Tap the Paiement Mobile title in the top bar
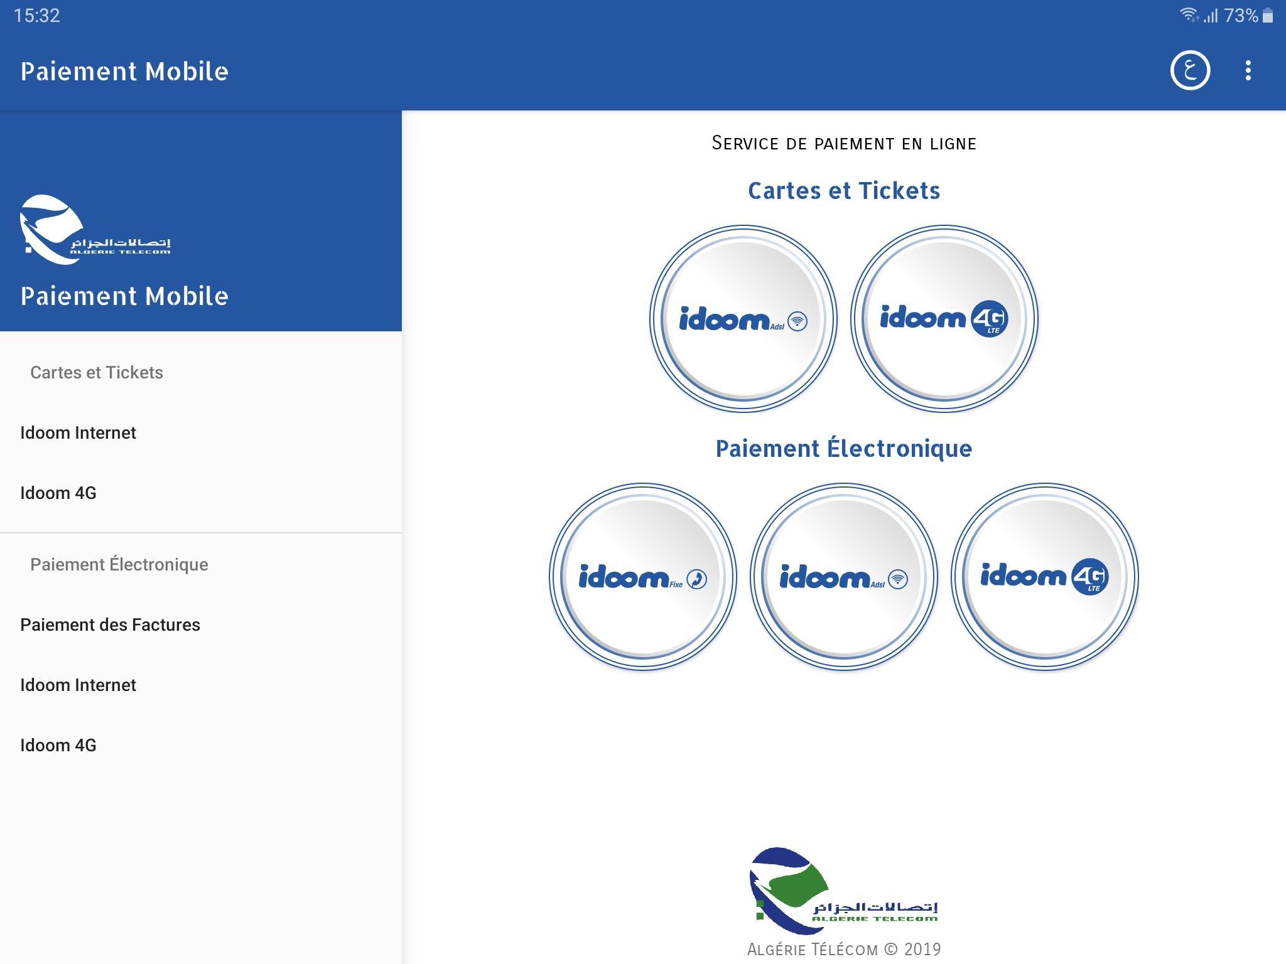The width and height of the screenshot is (1286, 964). coord(124,71)
